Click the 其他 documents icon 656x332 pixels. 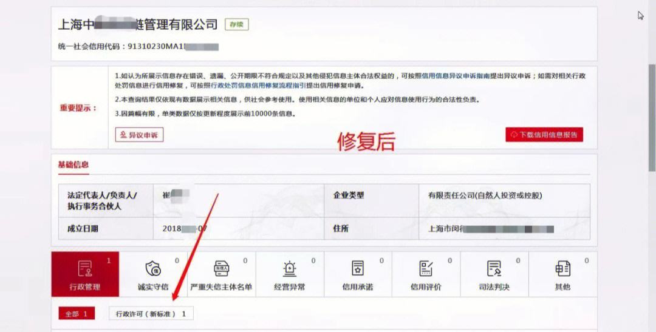[562, 268]
